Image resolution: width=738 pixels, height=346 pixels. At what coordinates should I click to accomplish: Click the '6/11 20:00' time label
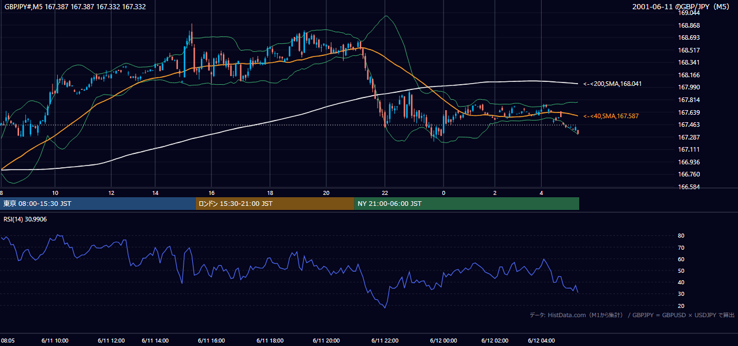click(326, 341)
